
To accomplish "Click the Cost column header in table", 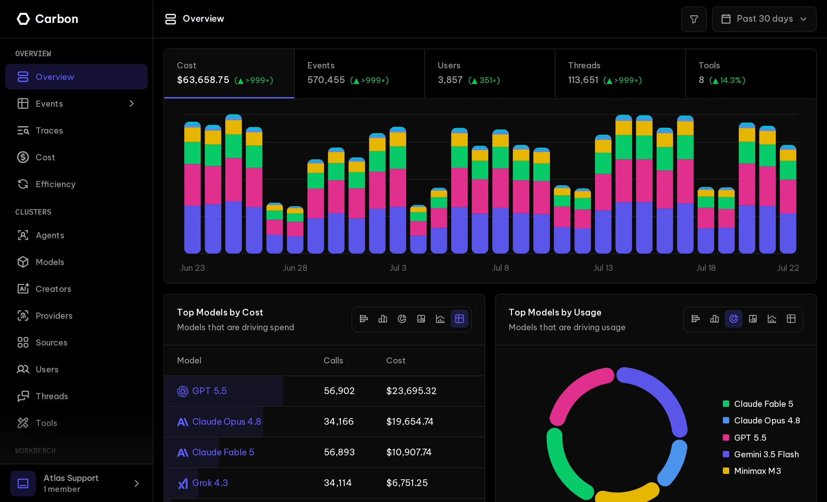I will coord(396,361).
